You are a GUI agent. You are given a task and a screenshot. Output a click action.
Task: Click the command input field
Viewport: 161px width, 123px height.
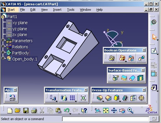pos(106,119)
